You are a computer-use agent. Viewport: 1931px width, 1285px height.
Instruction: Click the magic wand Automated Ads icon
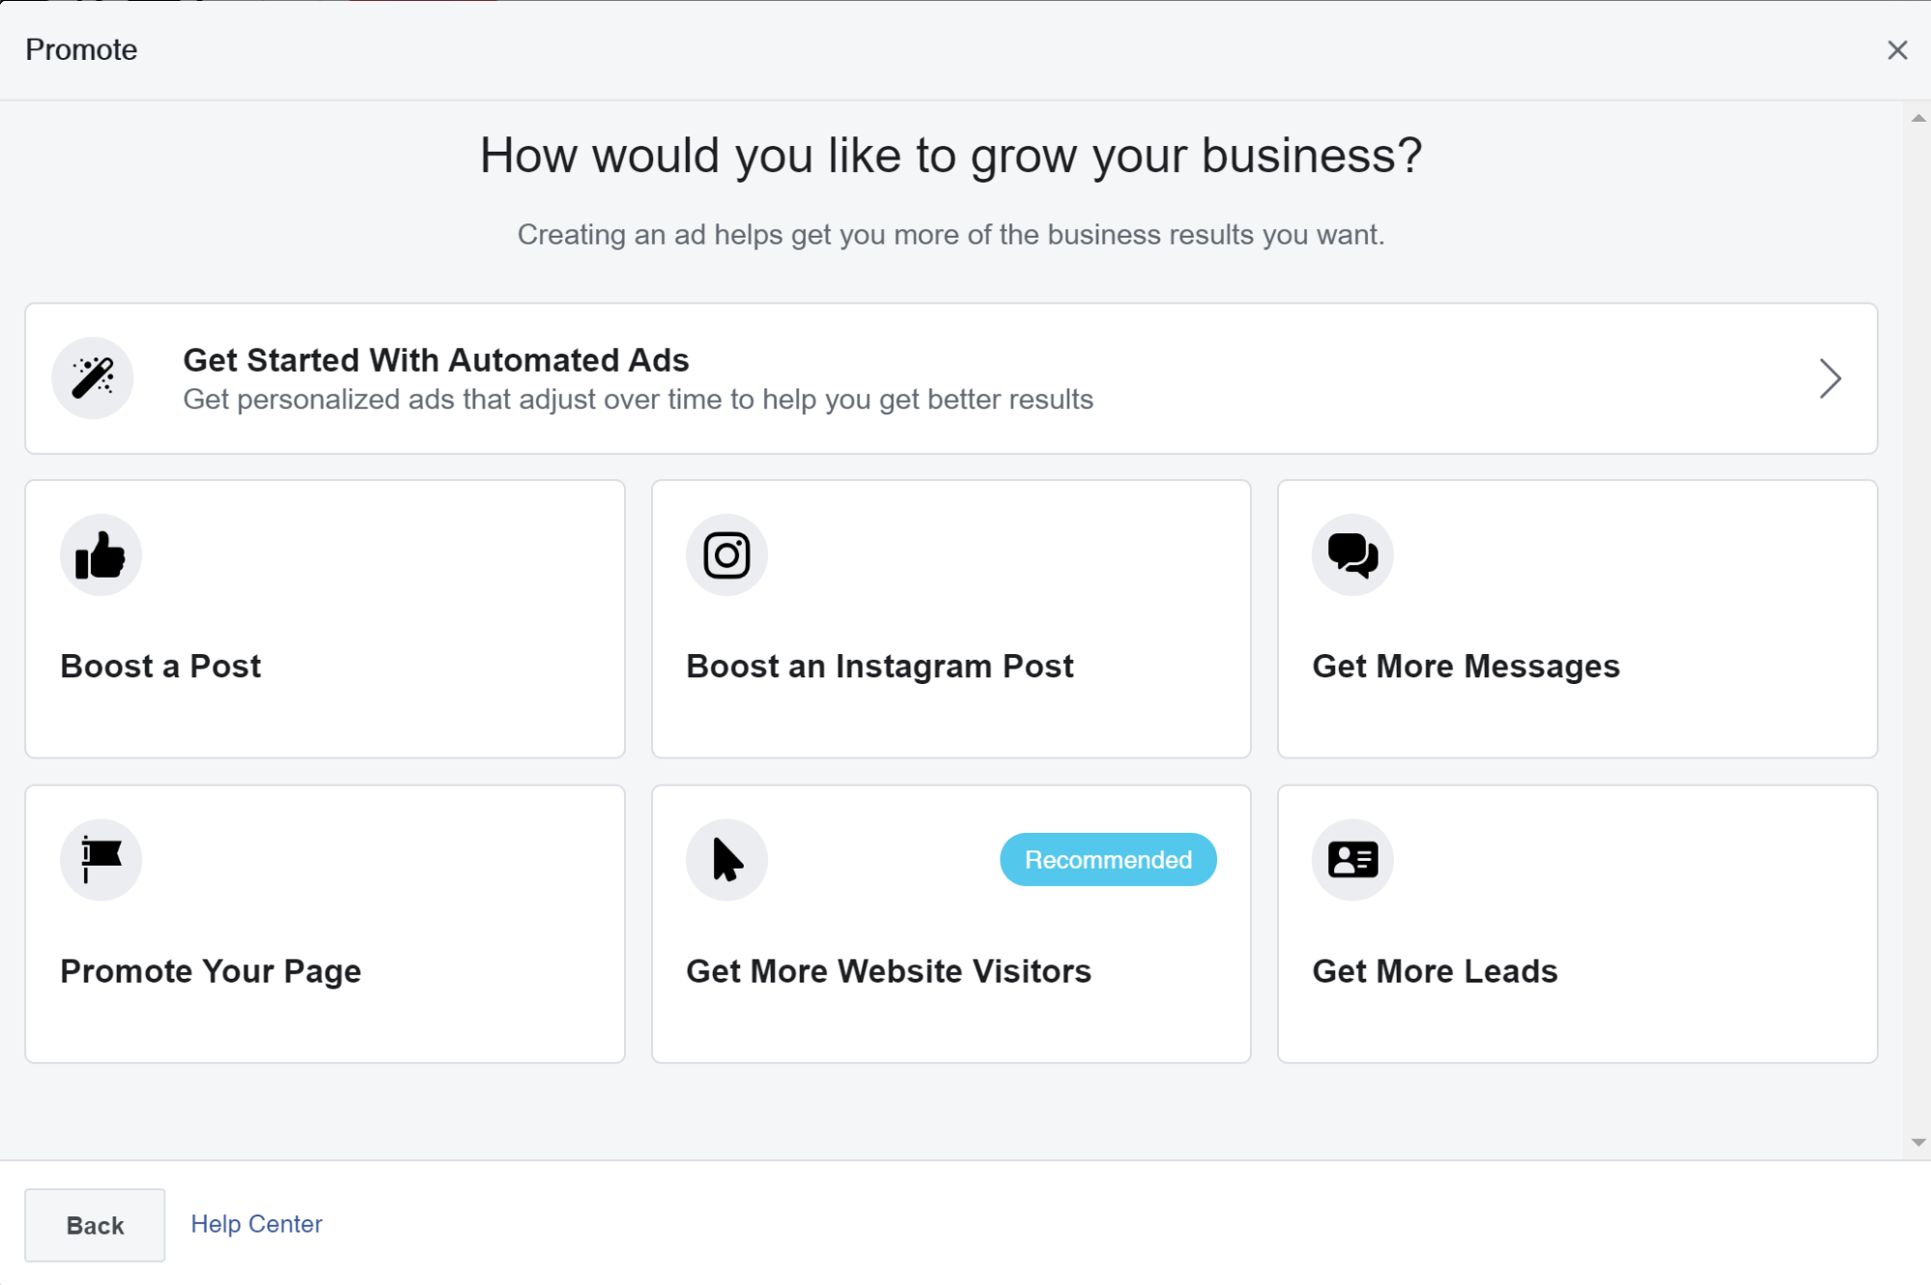click(x=93, y=378)
